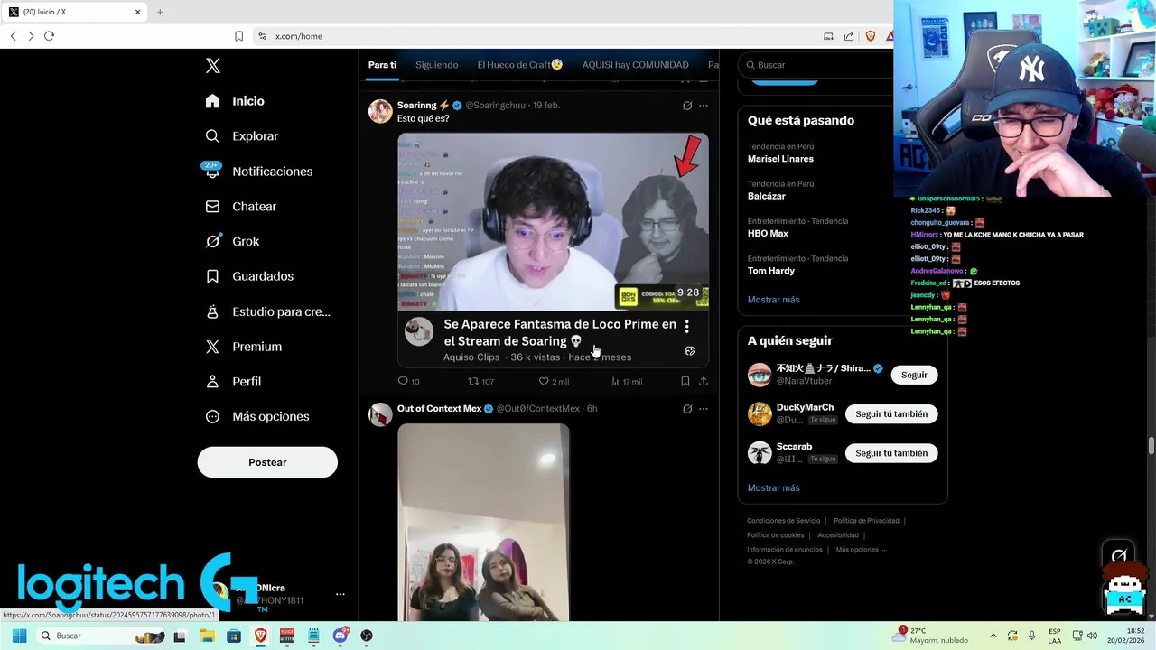Open a new browser tab
The height and width of the screenshot is (650, 1156).
coord(160,12)
